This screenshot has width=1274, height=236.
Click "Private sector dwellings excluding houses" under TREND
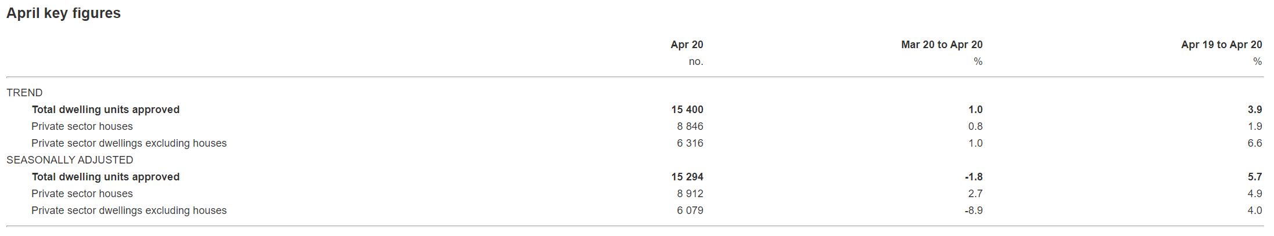click(129, 143)
